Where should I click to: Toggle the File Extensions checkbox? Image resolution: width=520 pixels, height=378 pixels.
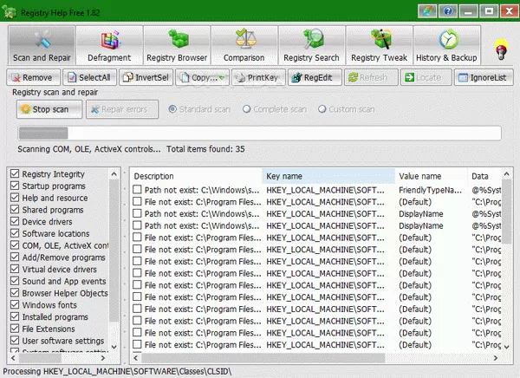[15, 329]
